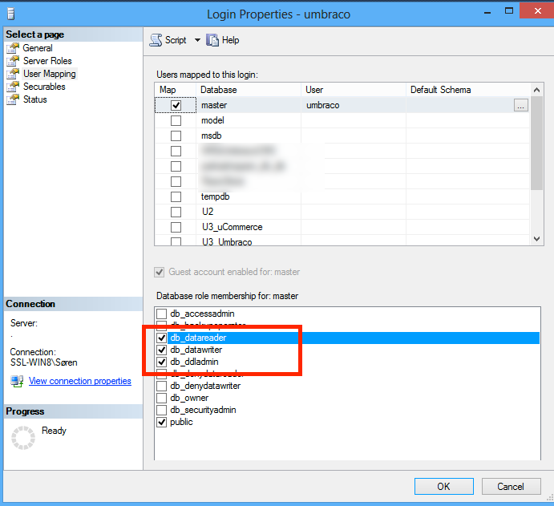Select the umbraco user cell
This screenshot has height=506, width=554.
coord(354,105)
